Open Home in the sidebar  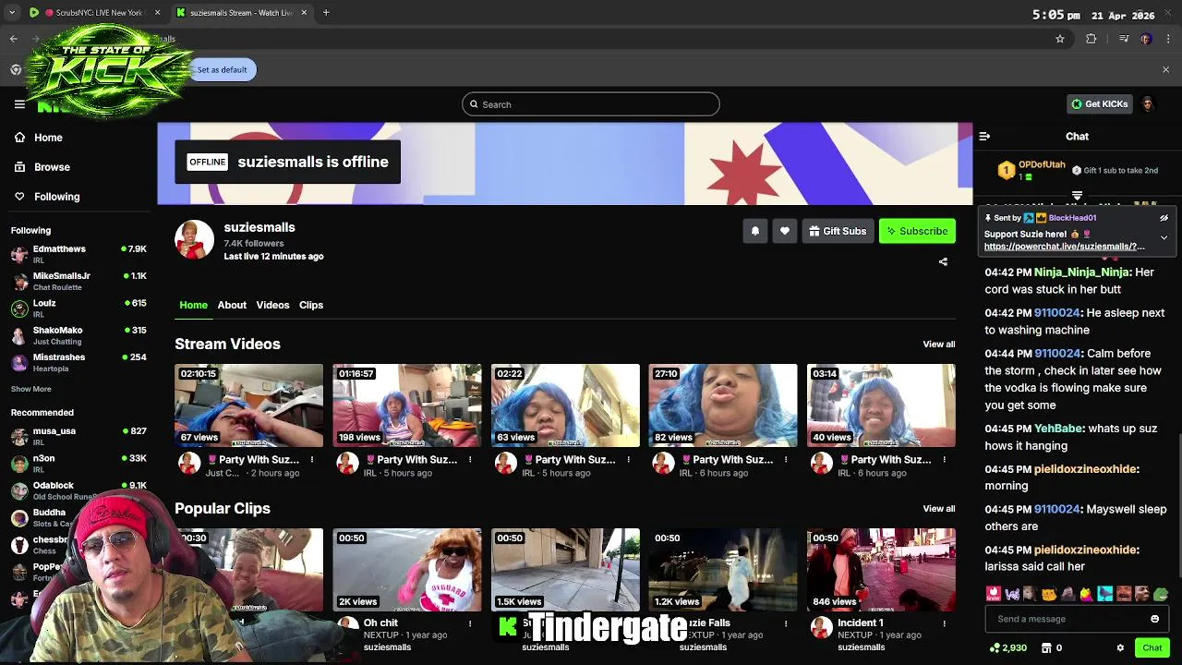coord(39,138)
